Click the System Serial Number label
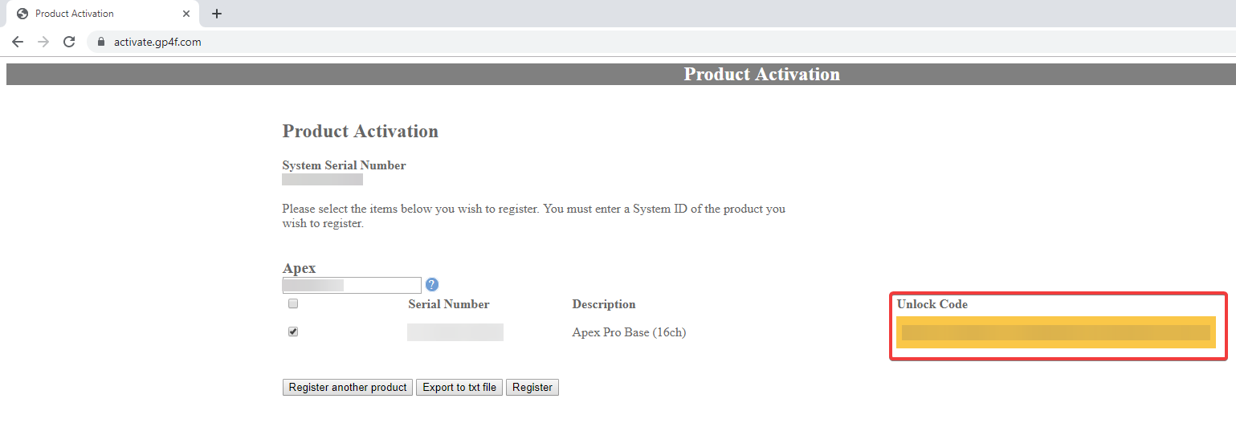1236x423 pixels. coord(344,165)
